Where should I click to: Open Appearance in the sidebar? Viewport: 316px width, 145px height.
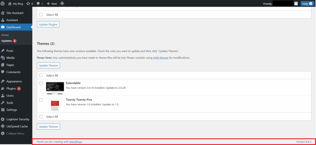[14, 82]
